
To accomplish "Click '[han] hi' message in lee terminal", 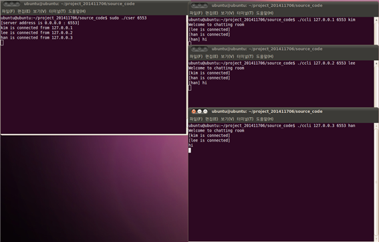I will tap(198, 83).
